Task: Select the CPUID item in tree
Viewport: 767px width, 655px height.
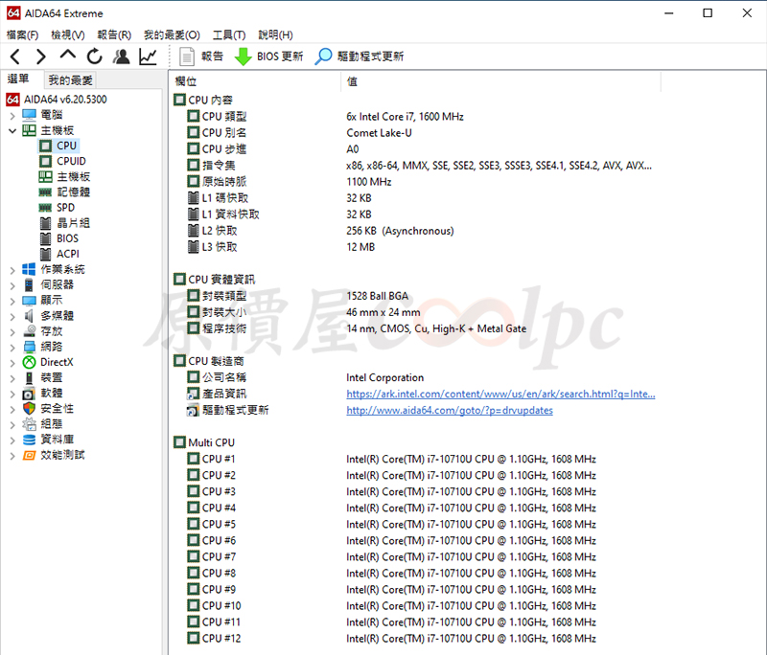Action: coord(71,161)
